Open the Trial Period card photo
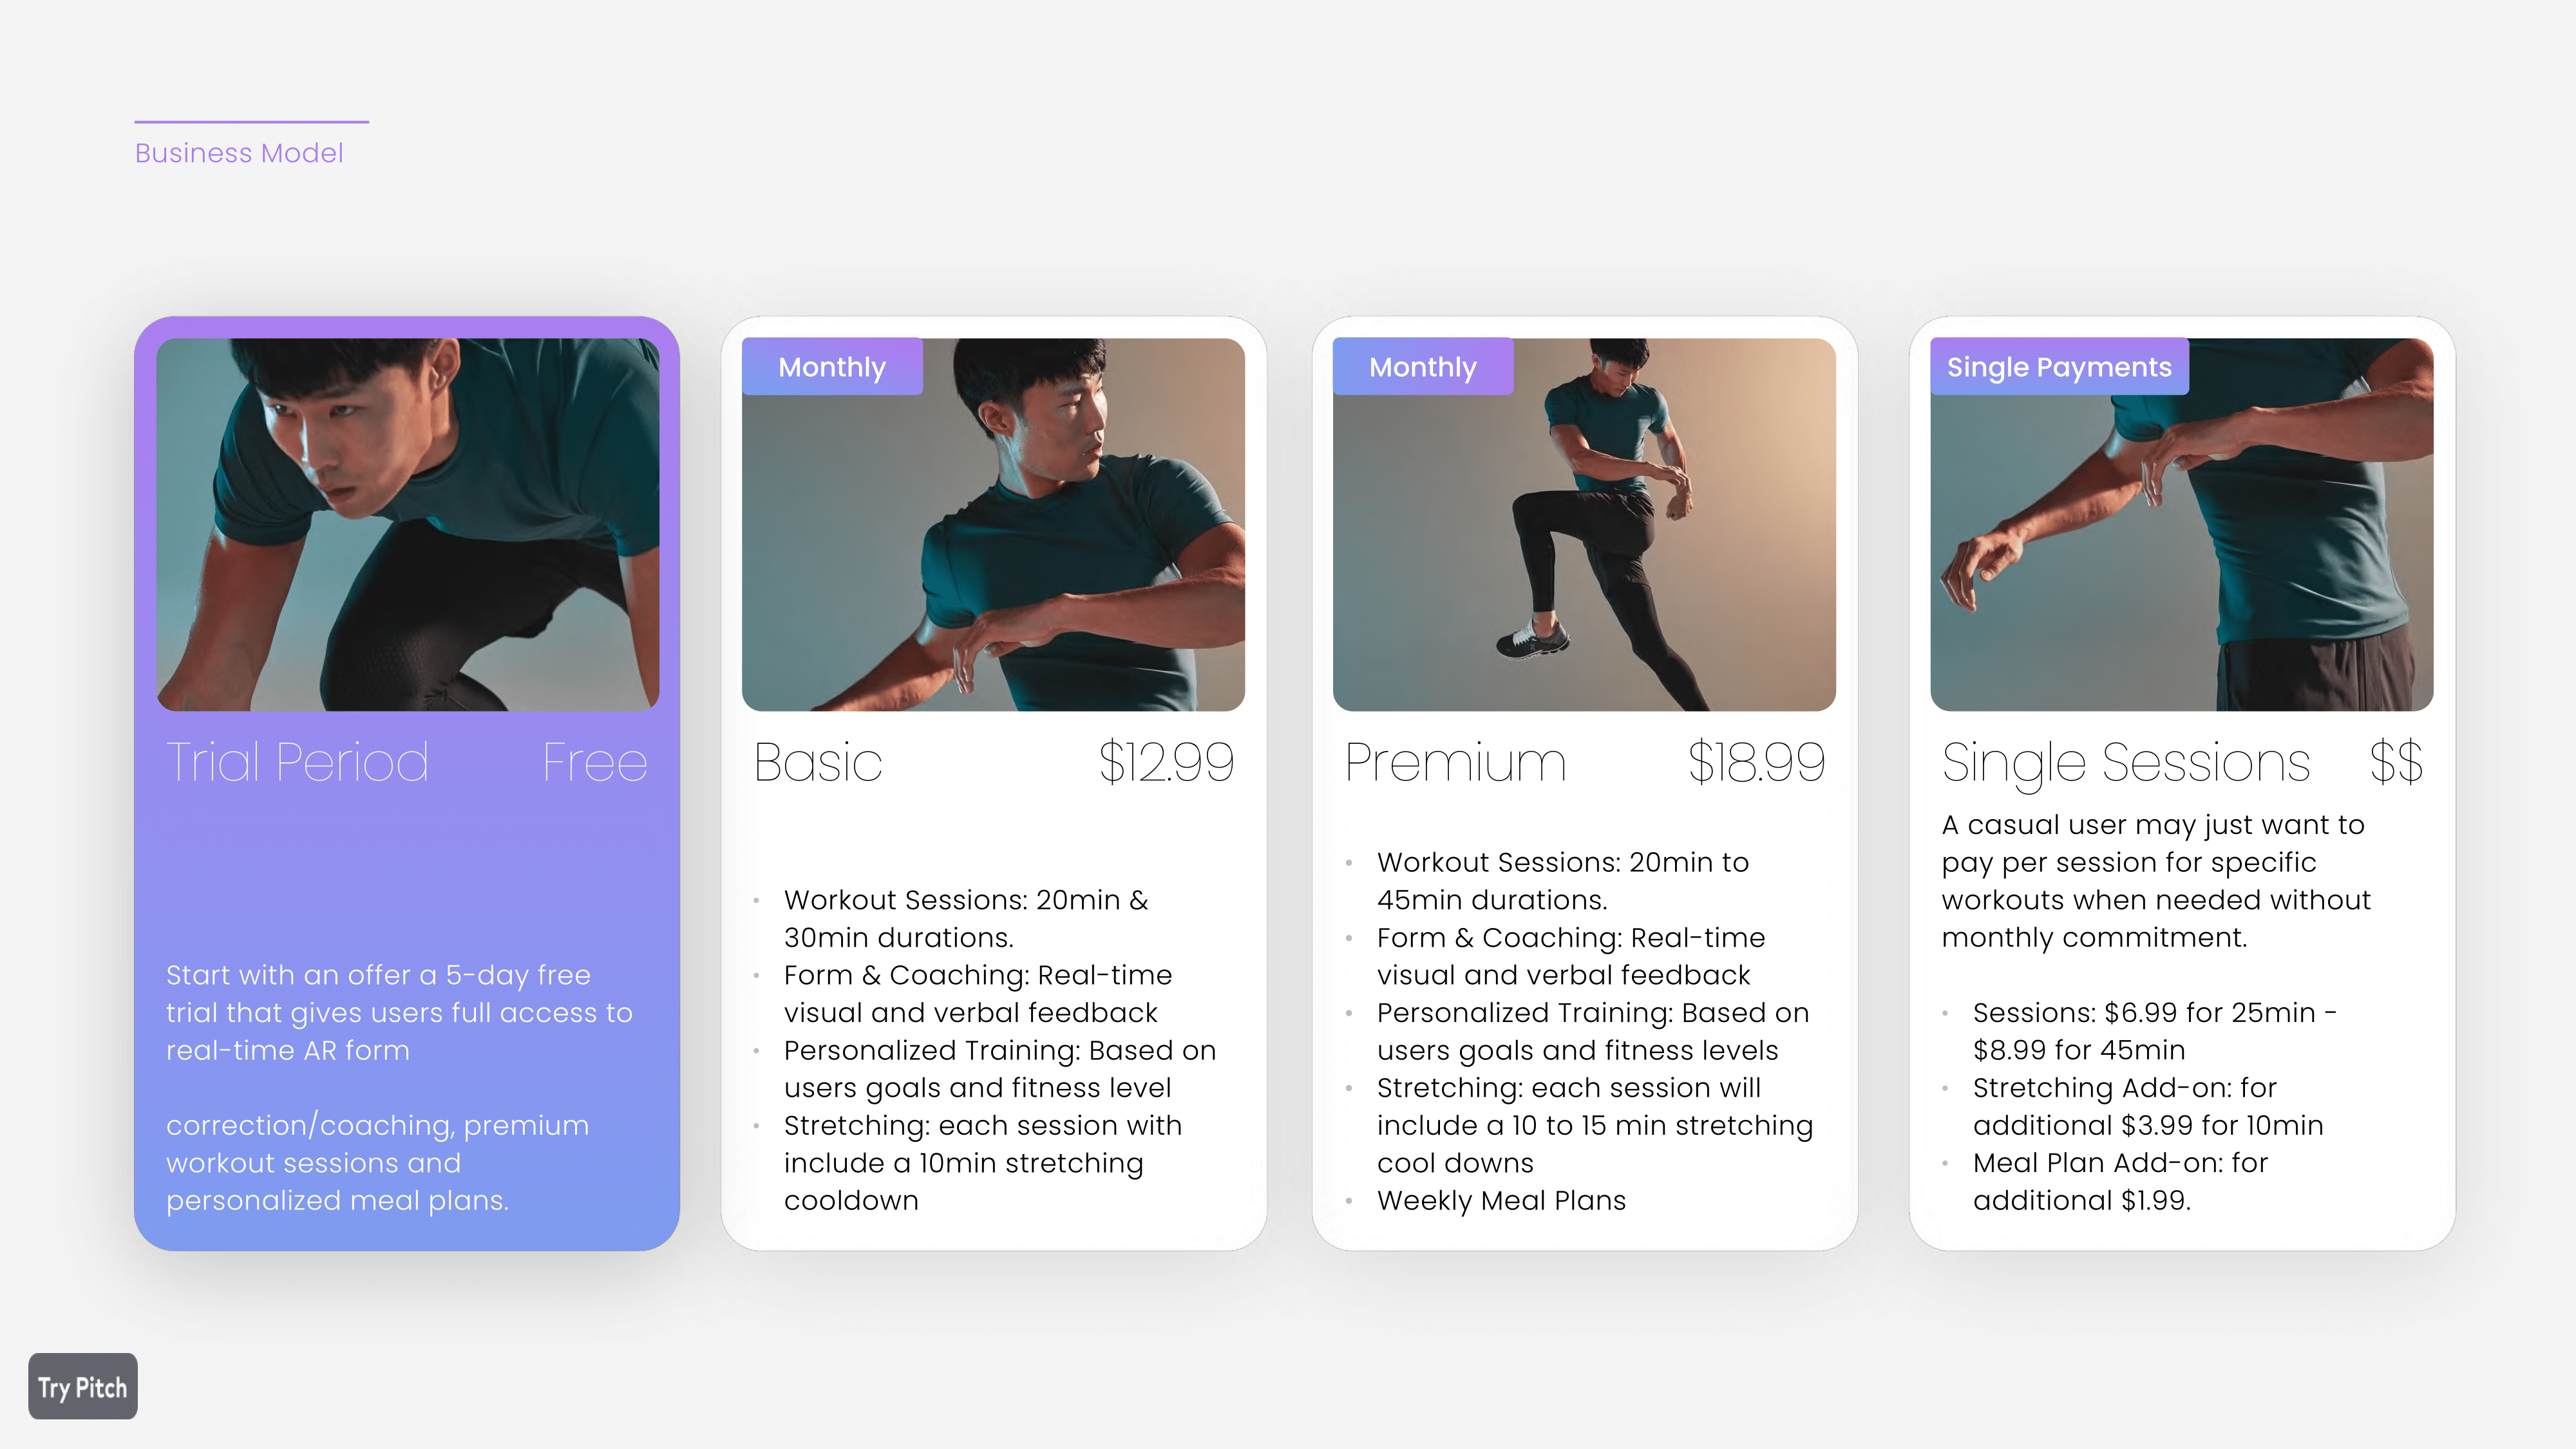The image size is (2576, 1449). point(408,524)
